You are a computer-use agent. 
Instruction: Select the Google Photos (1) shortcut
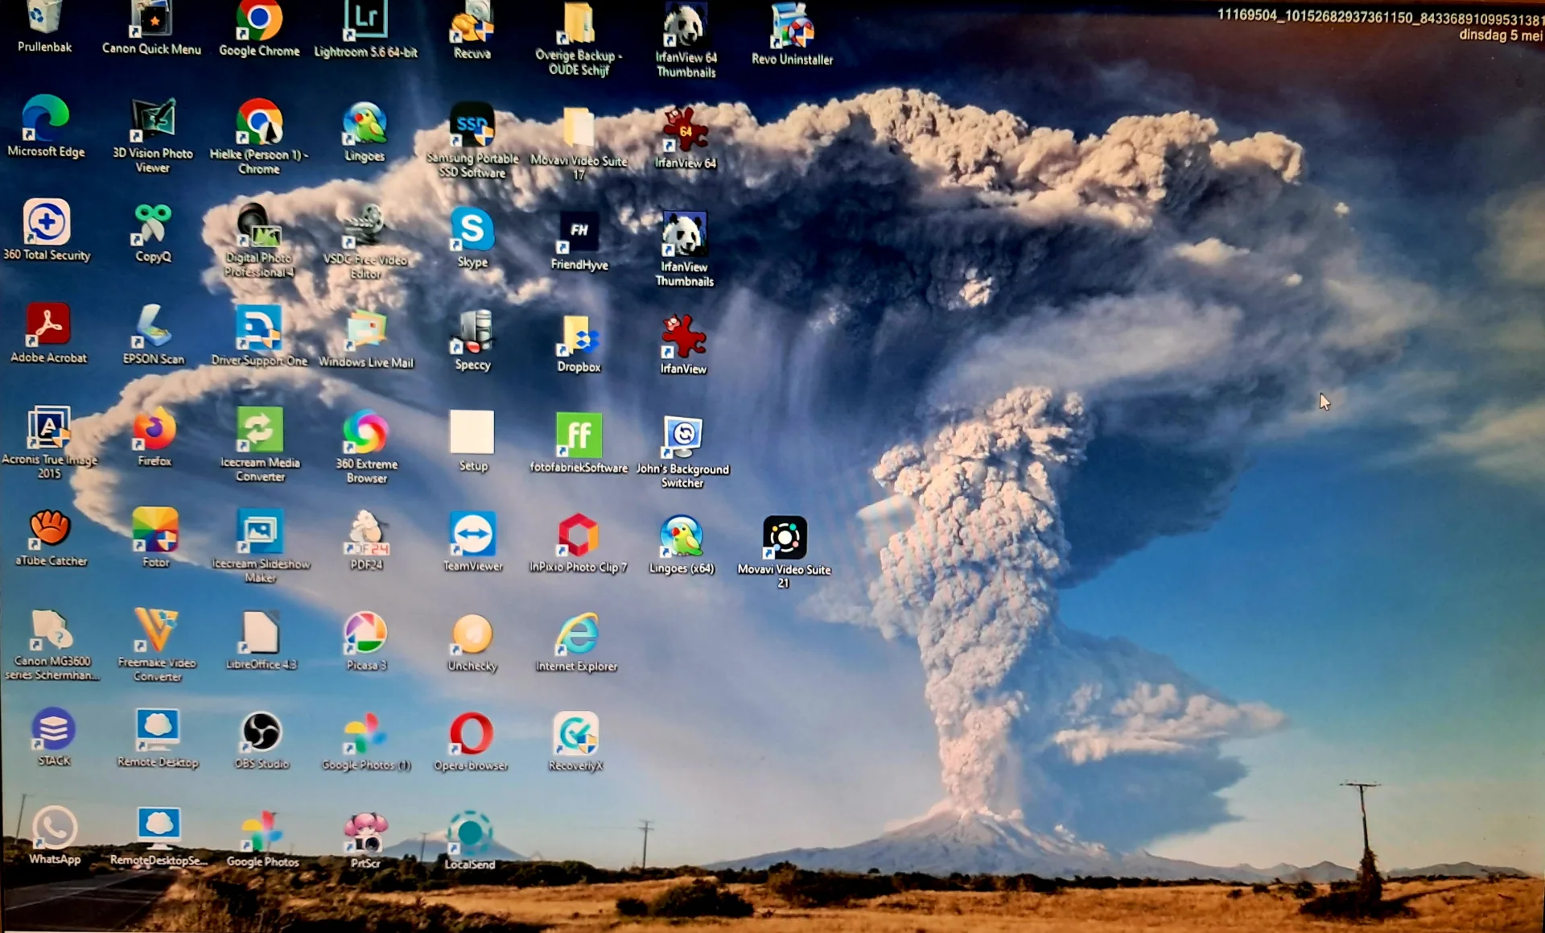366,733
